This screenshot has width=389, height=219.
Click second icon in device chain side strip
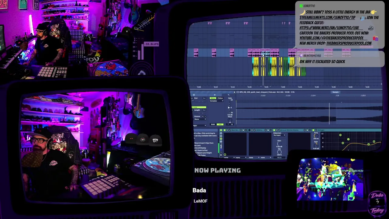[221, 136]
